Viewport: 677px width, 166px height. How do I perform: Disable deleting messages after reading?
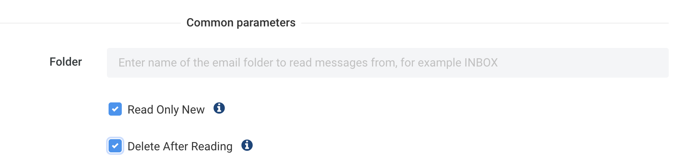[115, 146]
